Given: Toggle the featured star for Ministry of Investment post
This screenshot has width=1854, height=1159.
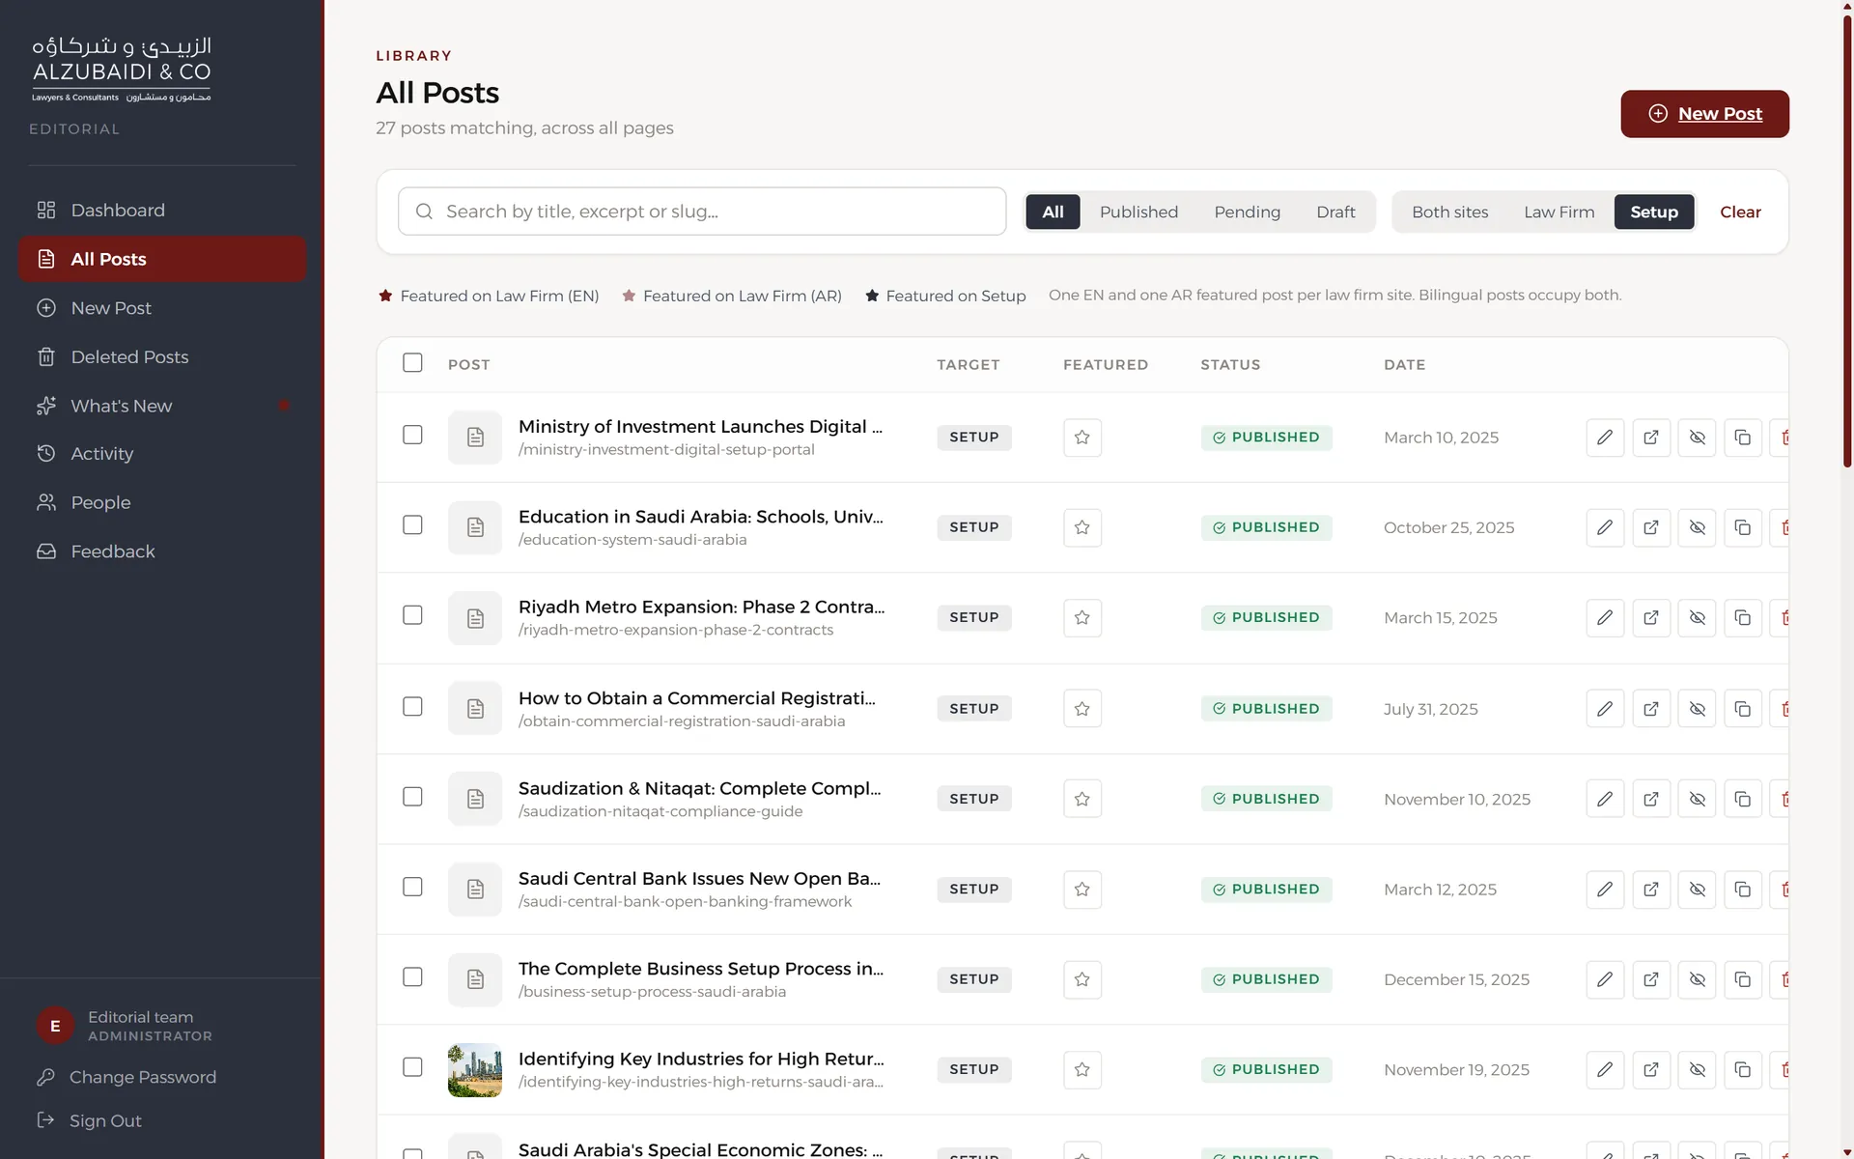Looking at the screenshot, I should click(x=1082, y=438).
